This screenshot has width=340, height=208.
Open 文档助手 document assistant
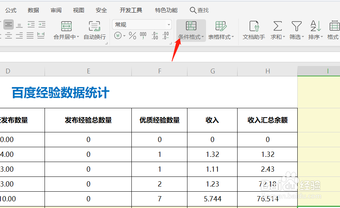254,30
